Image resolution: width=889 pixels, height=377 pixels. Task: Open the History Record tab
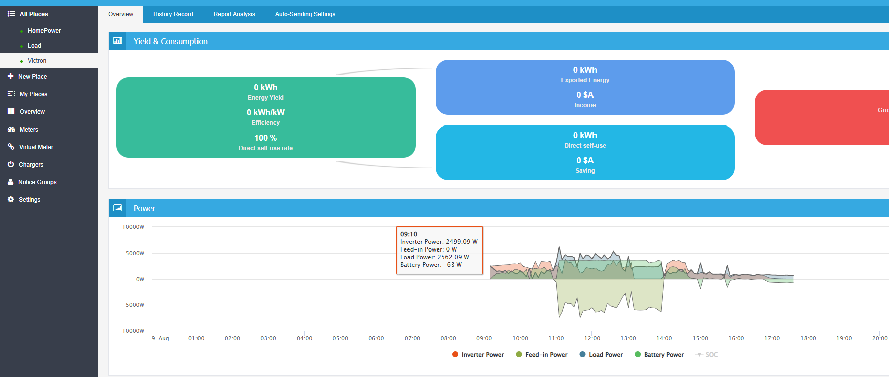click(x=173, y=14)
